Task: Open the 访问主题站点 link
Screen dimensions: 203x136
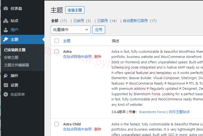Action: [x=179, y=112]
